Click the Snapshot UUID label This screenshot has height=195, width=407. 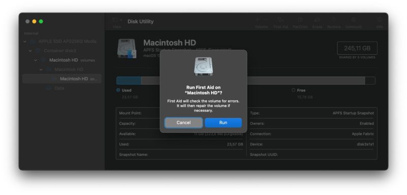264,154
